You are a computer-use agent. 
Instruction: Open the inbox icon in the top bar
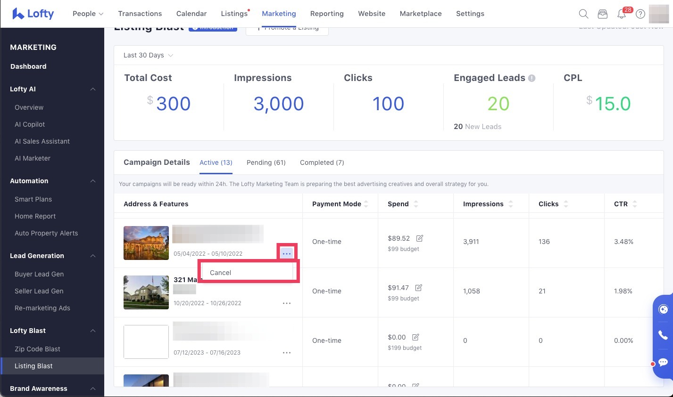[602, 14]
